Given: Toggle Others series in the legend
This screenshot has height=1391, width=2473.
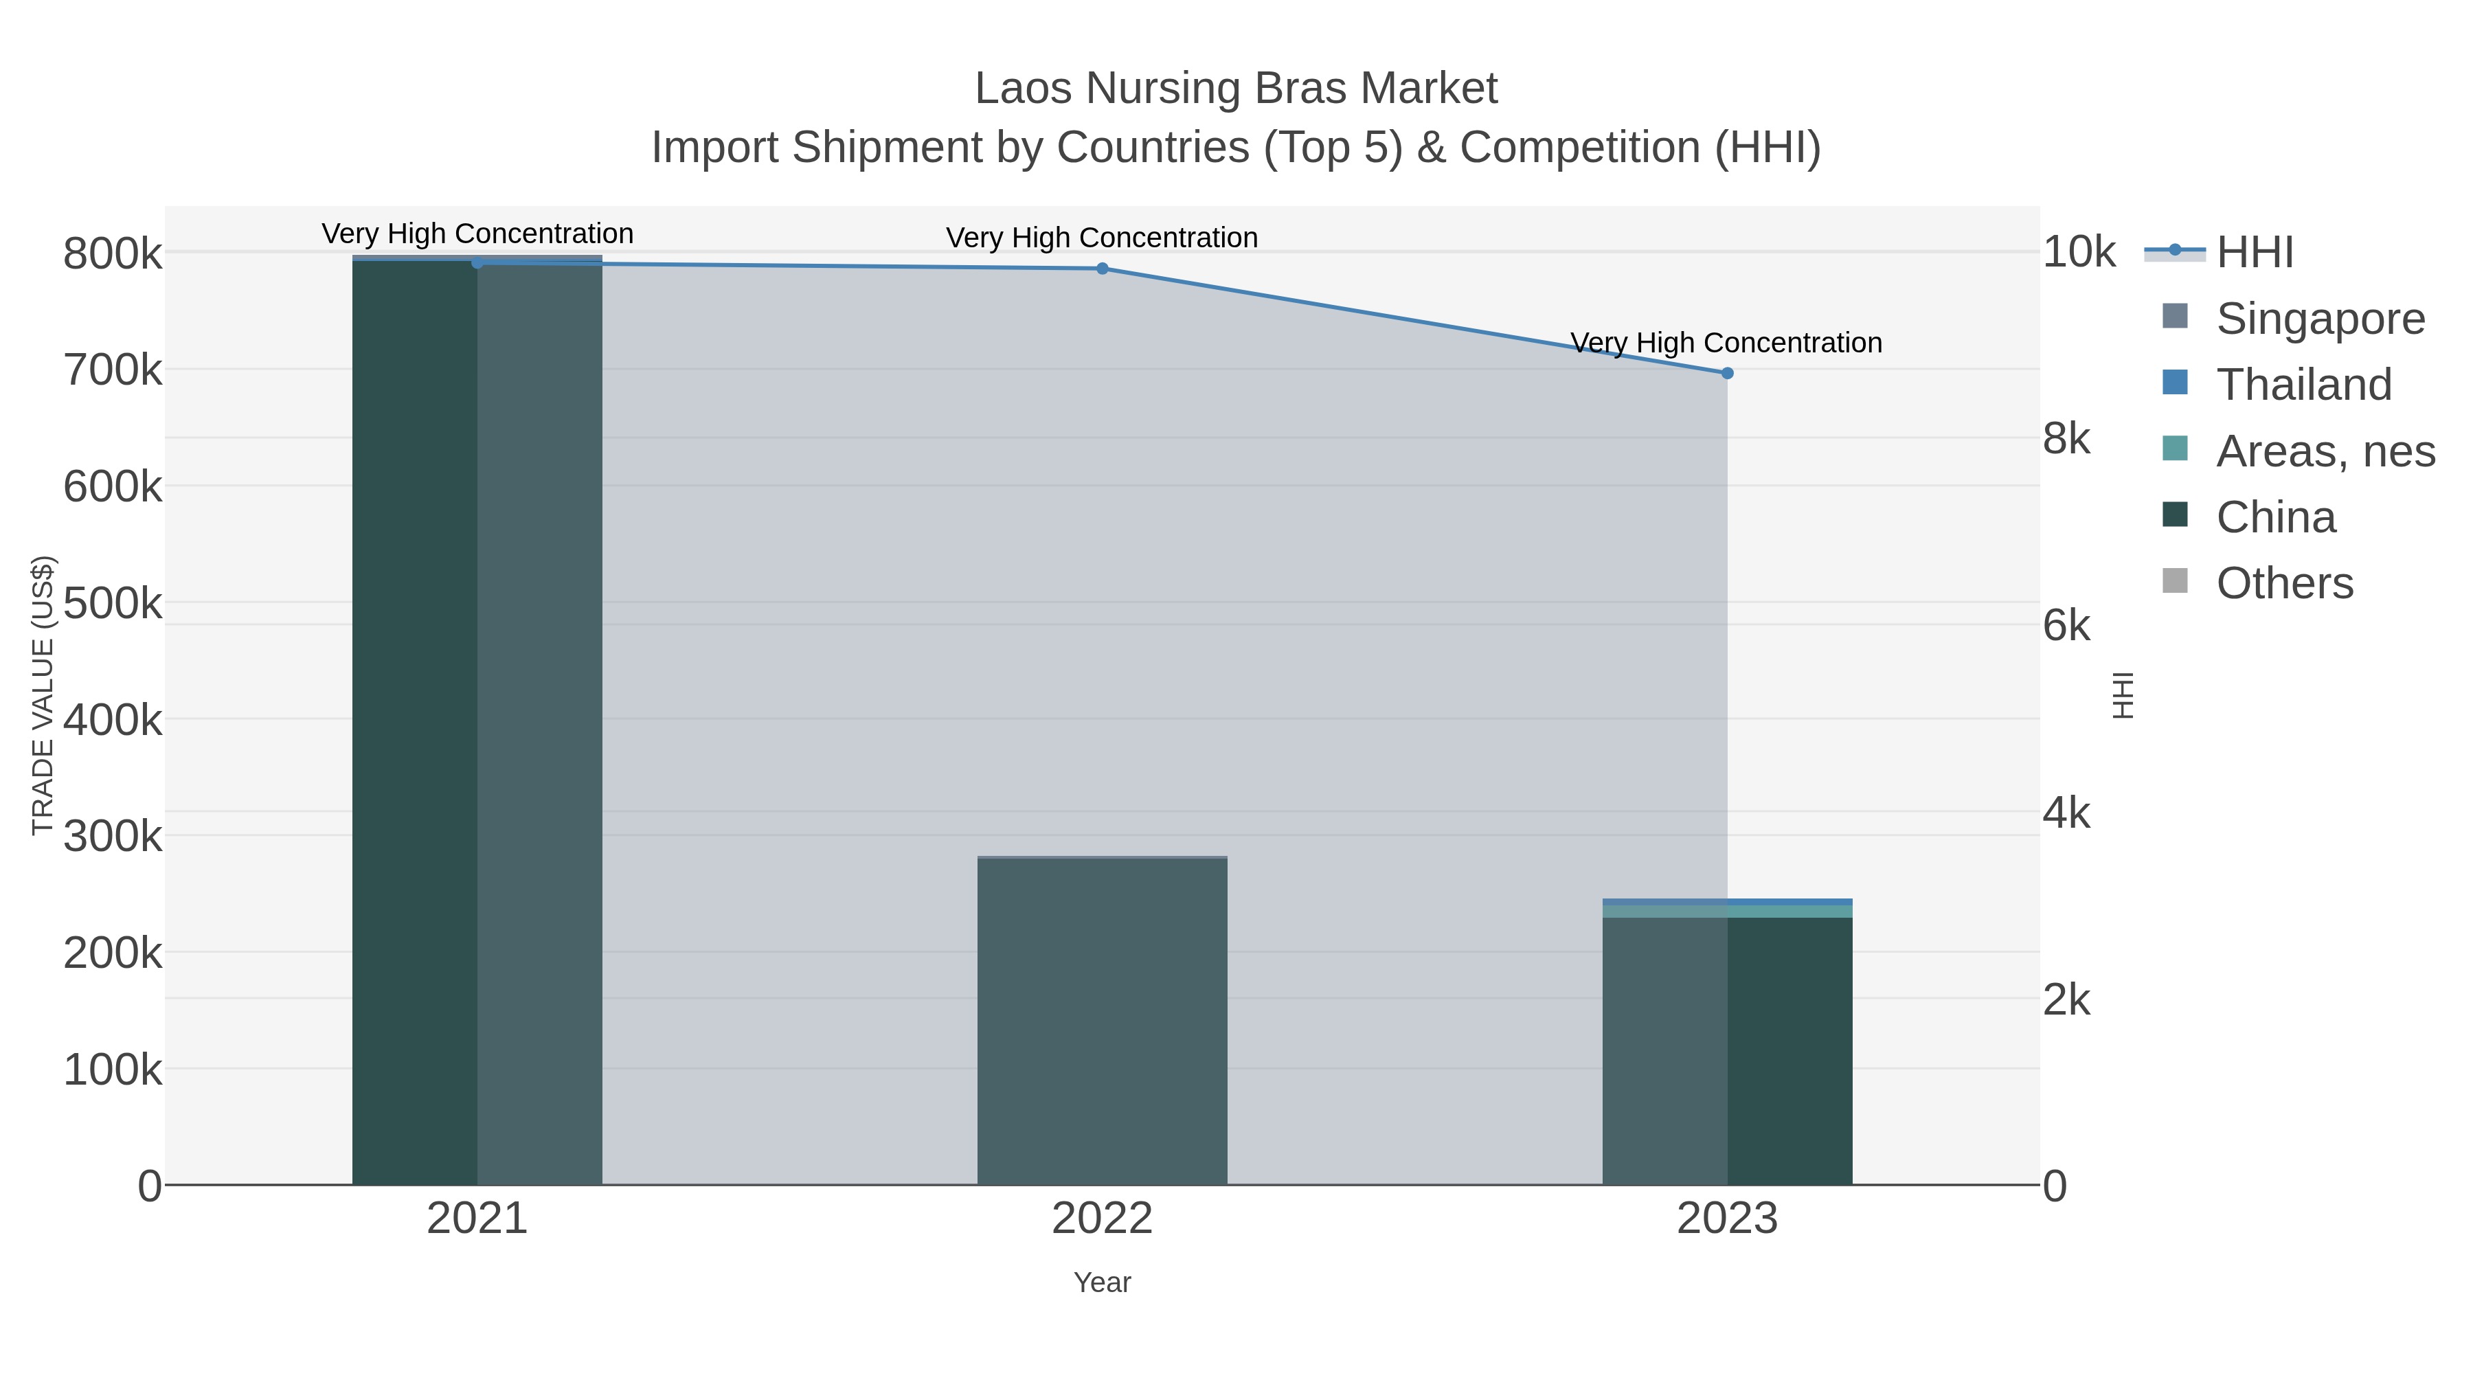Looking at the screenshot, I should (2257, 584).
